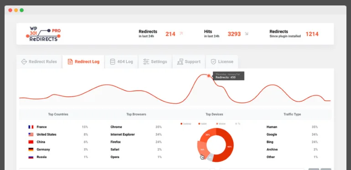This screenshot has width=351, height=170.
Task: Click the Firefox browser row
Action: coord(136,142)
